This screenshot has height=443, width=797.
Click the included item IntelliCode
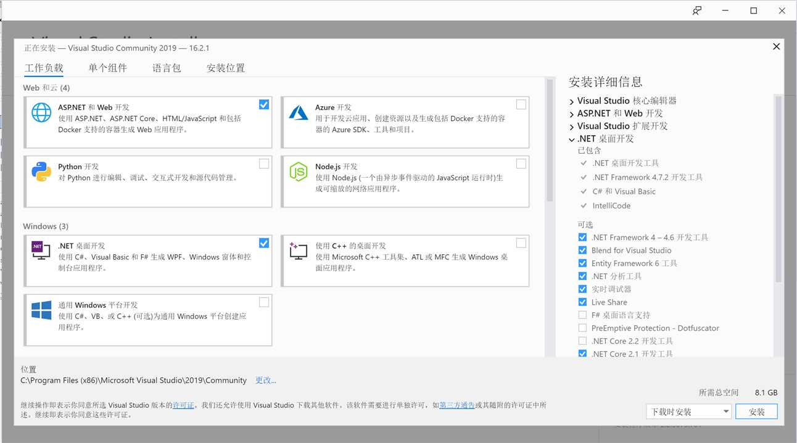[x=611, y=206]
